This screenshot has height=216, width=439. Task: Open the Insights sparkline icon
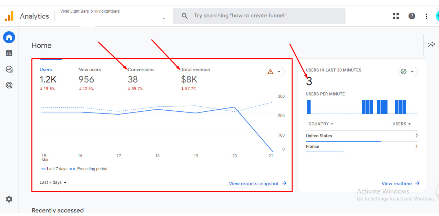[x=431, y=45]
